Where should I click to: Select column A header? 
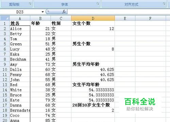[x=20, y=18]
